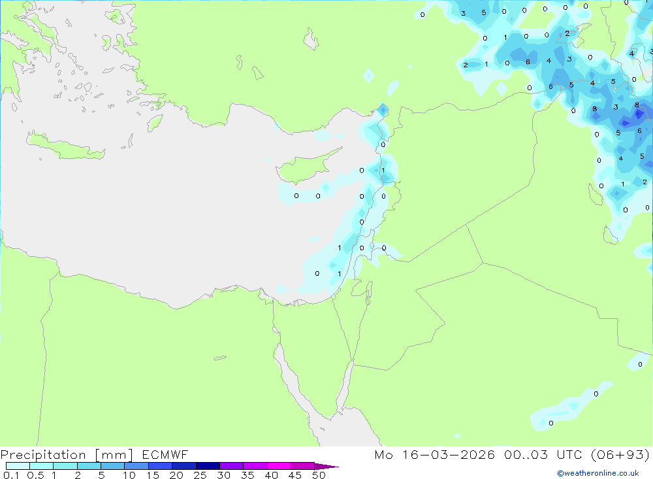Select the 5–10 mm legend color
Screen dimensions: 653x479
[113, 466]
